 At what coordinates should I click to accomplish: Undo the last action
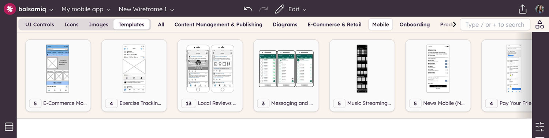(248, 9)
